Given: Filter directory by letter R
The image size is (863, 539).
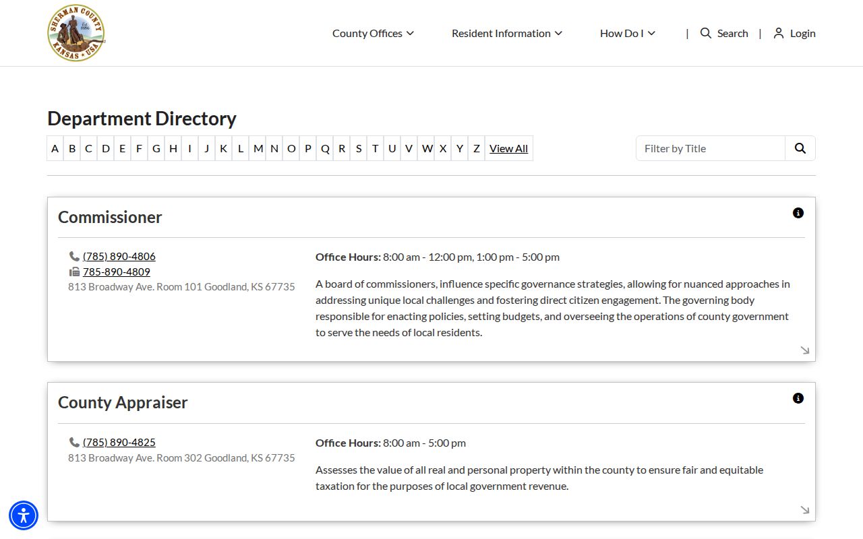Looking at the screenshot, I should [342, 148].
